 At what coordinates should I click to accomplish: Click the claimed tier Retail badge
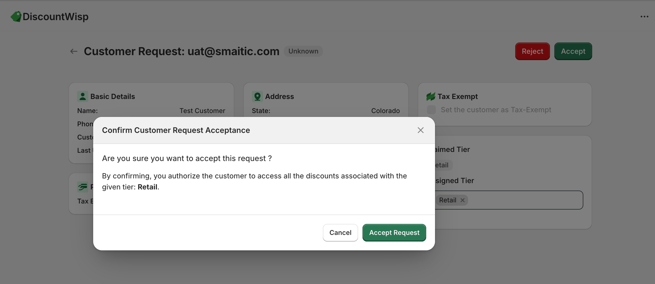pos(443,165)
